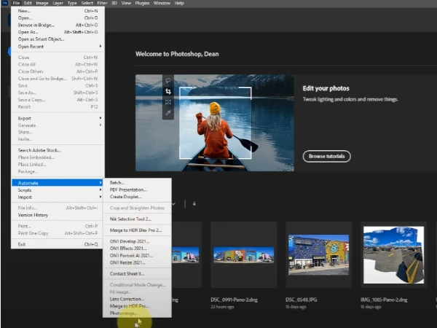Viewport: 437px width, 328px height.
Task: Open the Window menu
Action: coord(162,3)
